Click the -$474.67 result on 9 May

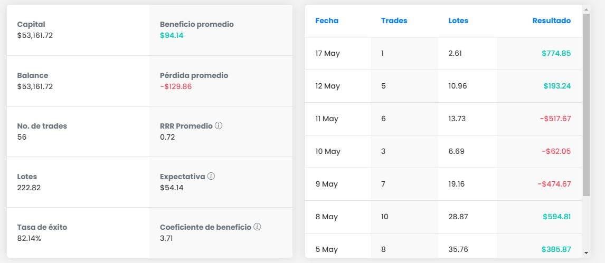click(554, 184)
